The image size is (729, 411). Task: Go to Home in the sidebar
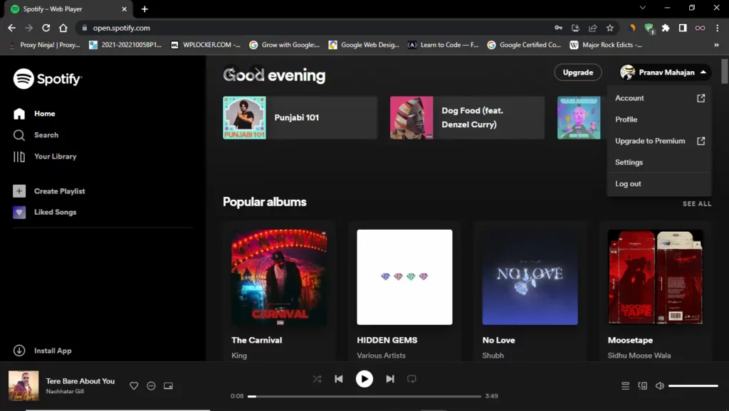[x=34, y=113]
